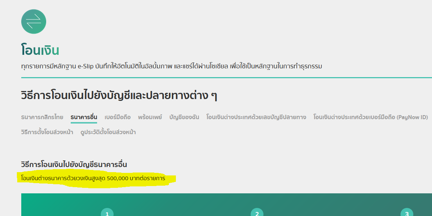
Task: Select the ธนาคารอื่น tab
Action: pyautogui.click(x=84, y=117)
